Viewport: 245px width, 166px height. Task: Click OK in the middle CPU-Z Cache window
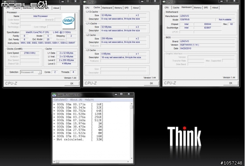[151, 83]
